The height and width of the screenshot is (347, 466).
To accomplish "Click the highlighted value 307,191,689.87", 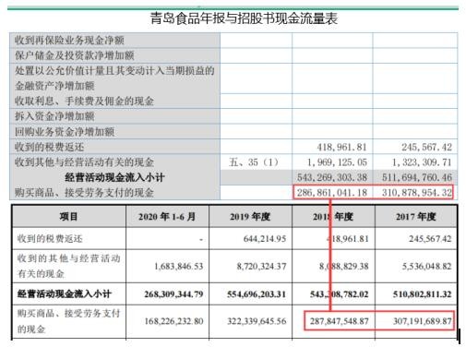I will click(x=422, y=321).
